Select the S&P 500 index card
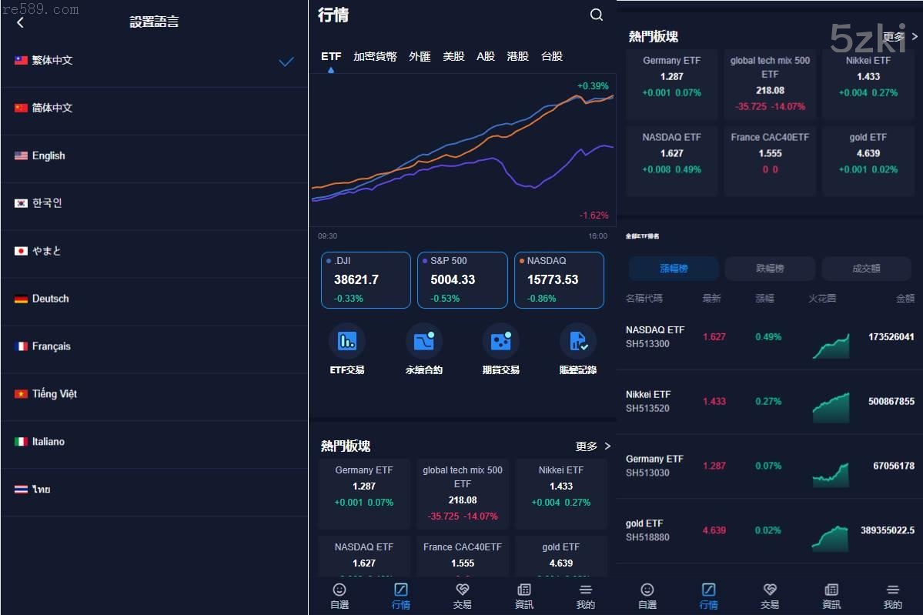Viewport: 923px width, 615px height. pos(462,280)
